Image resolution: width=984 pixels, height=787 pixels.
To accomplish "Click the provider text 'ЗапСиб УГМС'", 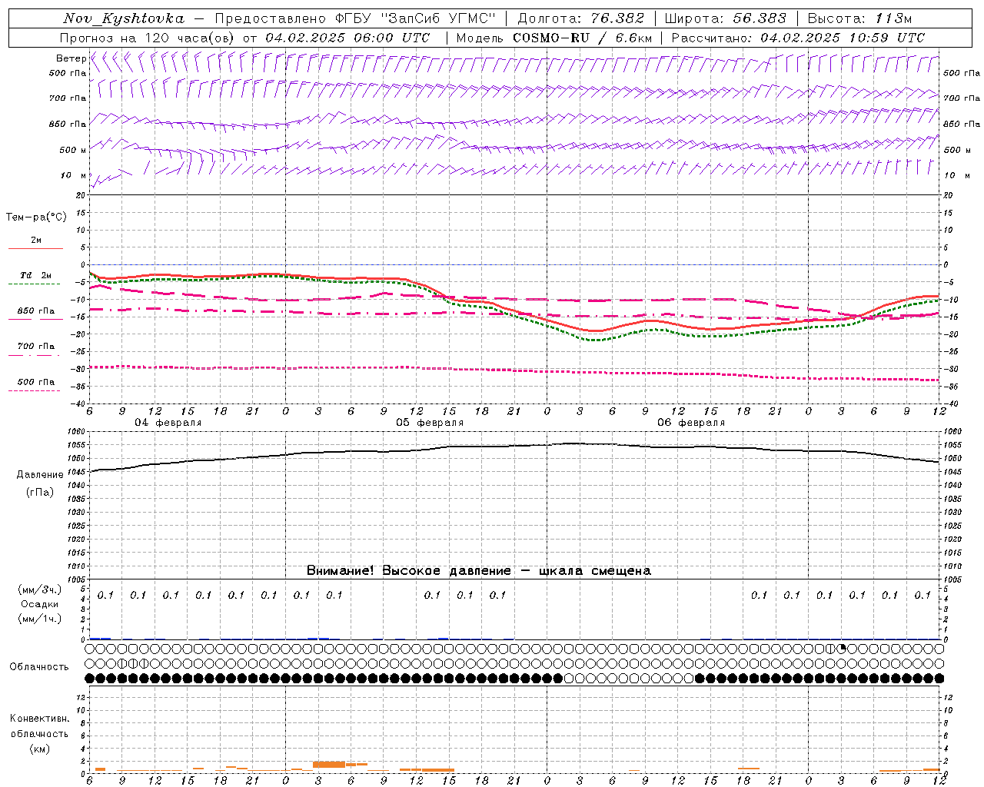I will pos(438,18).
